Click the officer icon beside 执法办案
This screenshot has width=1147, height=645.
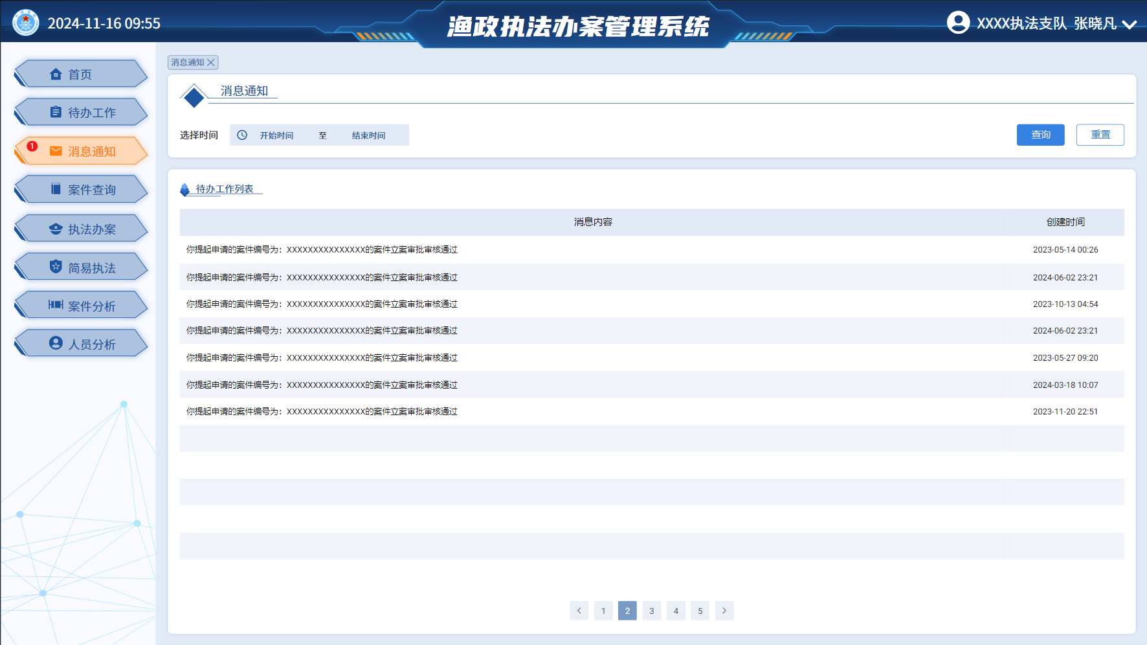56,229
